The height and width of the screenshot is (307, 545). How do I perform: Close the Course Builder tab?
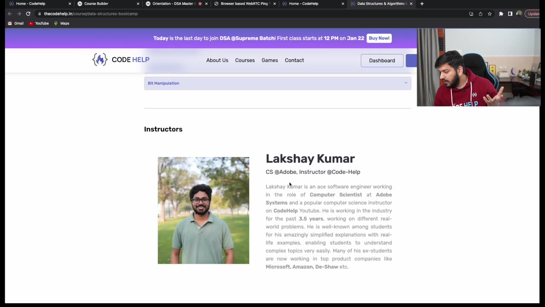(x=138, y=4)
